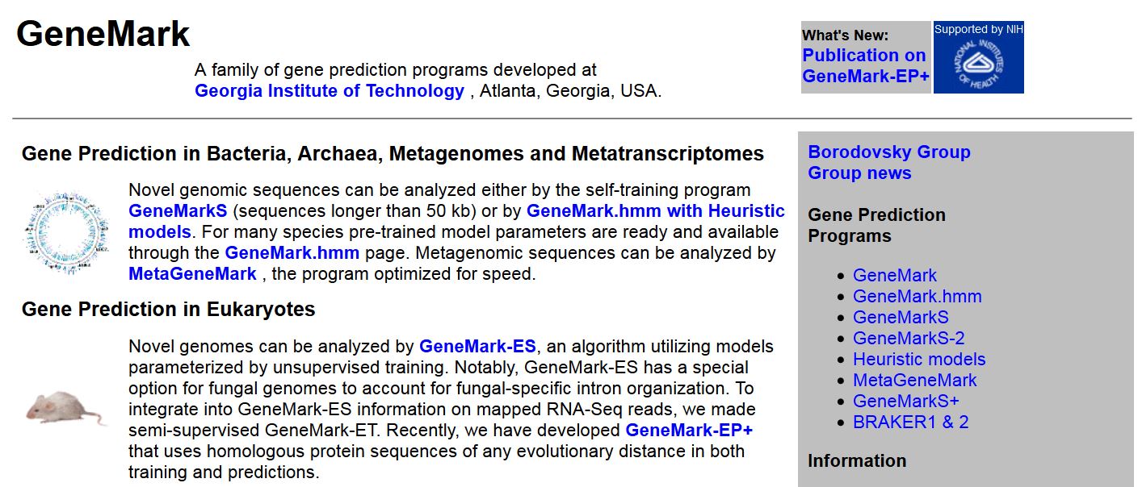
Task: Open the Borodovsky Group link
Action: pos(889,152)
